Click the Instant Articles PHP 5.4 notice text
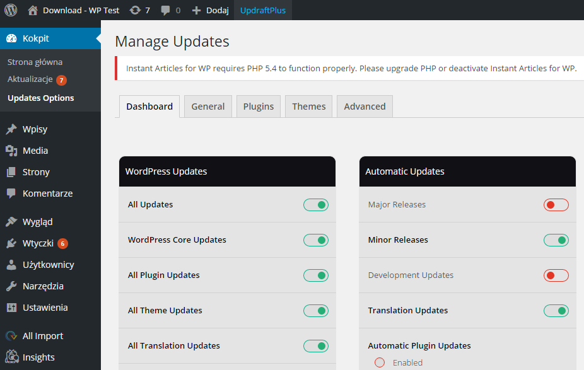Image resolution: width=584 pixels, height=370 pixels. (351, 69)
